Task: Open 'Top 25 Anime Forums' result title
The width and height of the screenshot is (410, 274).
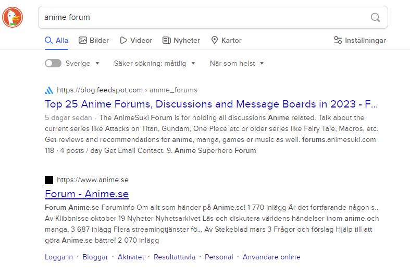Action: click(x=212, y=104)
